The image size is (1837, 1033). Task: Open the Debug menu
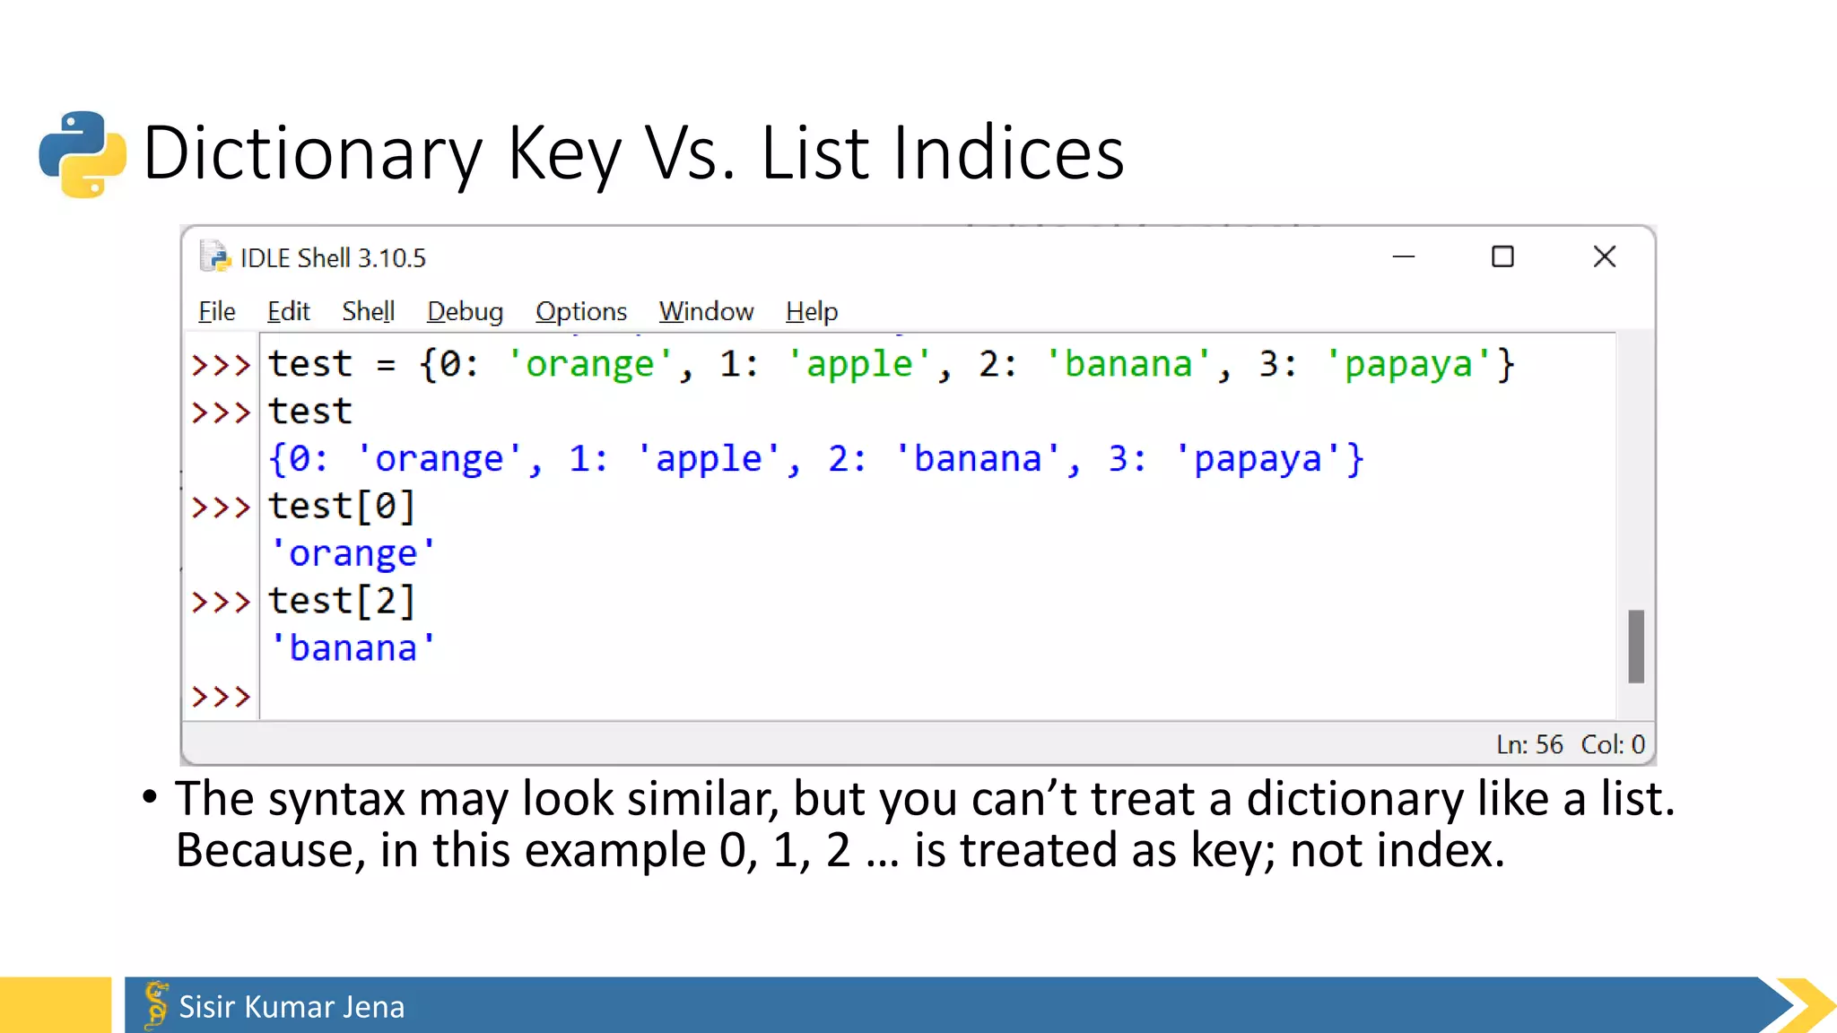coord(465,311)
